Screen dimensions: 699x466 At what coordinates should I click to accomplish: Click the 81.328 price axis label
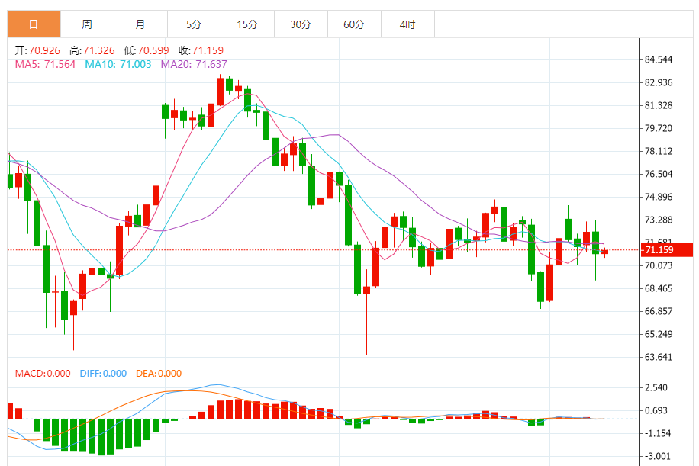pyautogui.click(x=659, y=105)
